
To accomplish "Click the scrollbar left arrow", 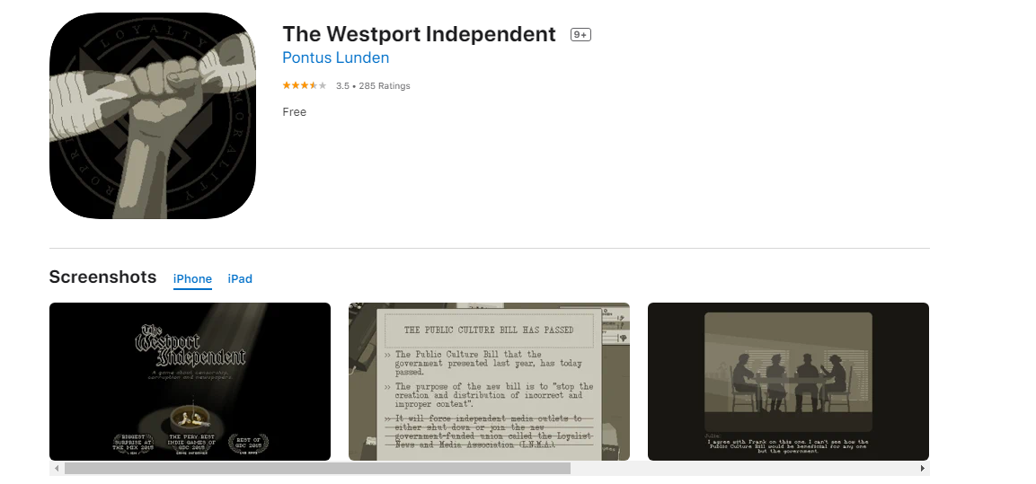I will (57, 468).
